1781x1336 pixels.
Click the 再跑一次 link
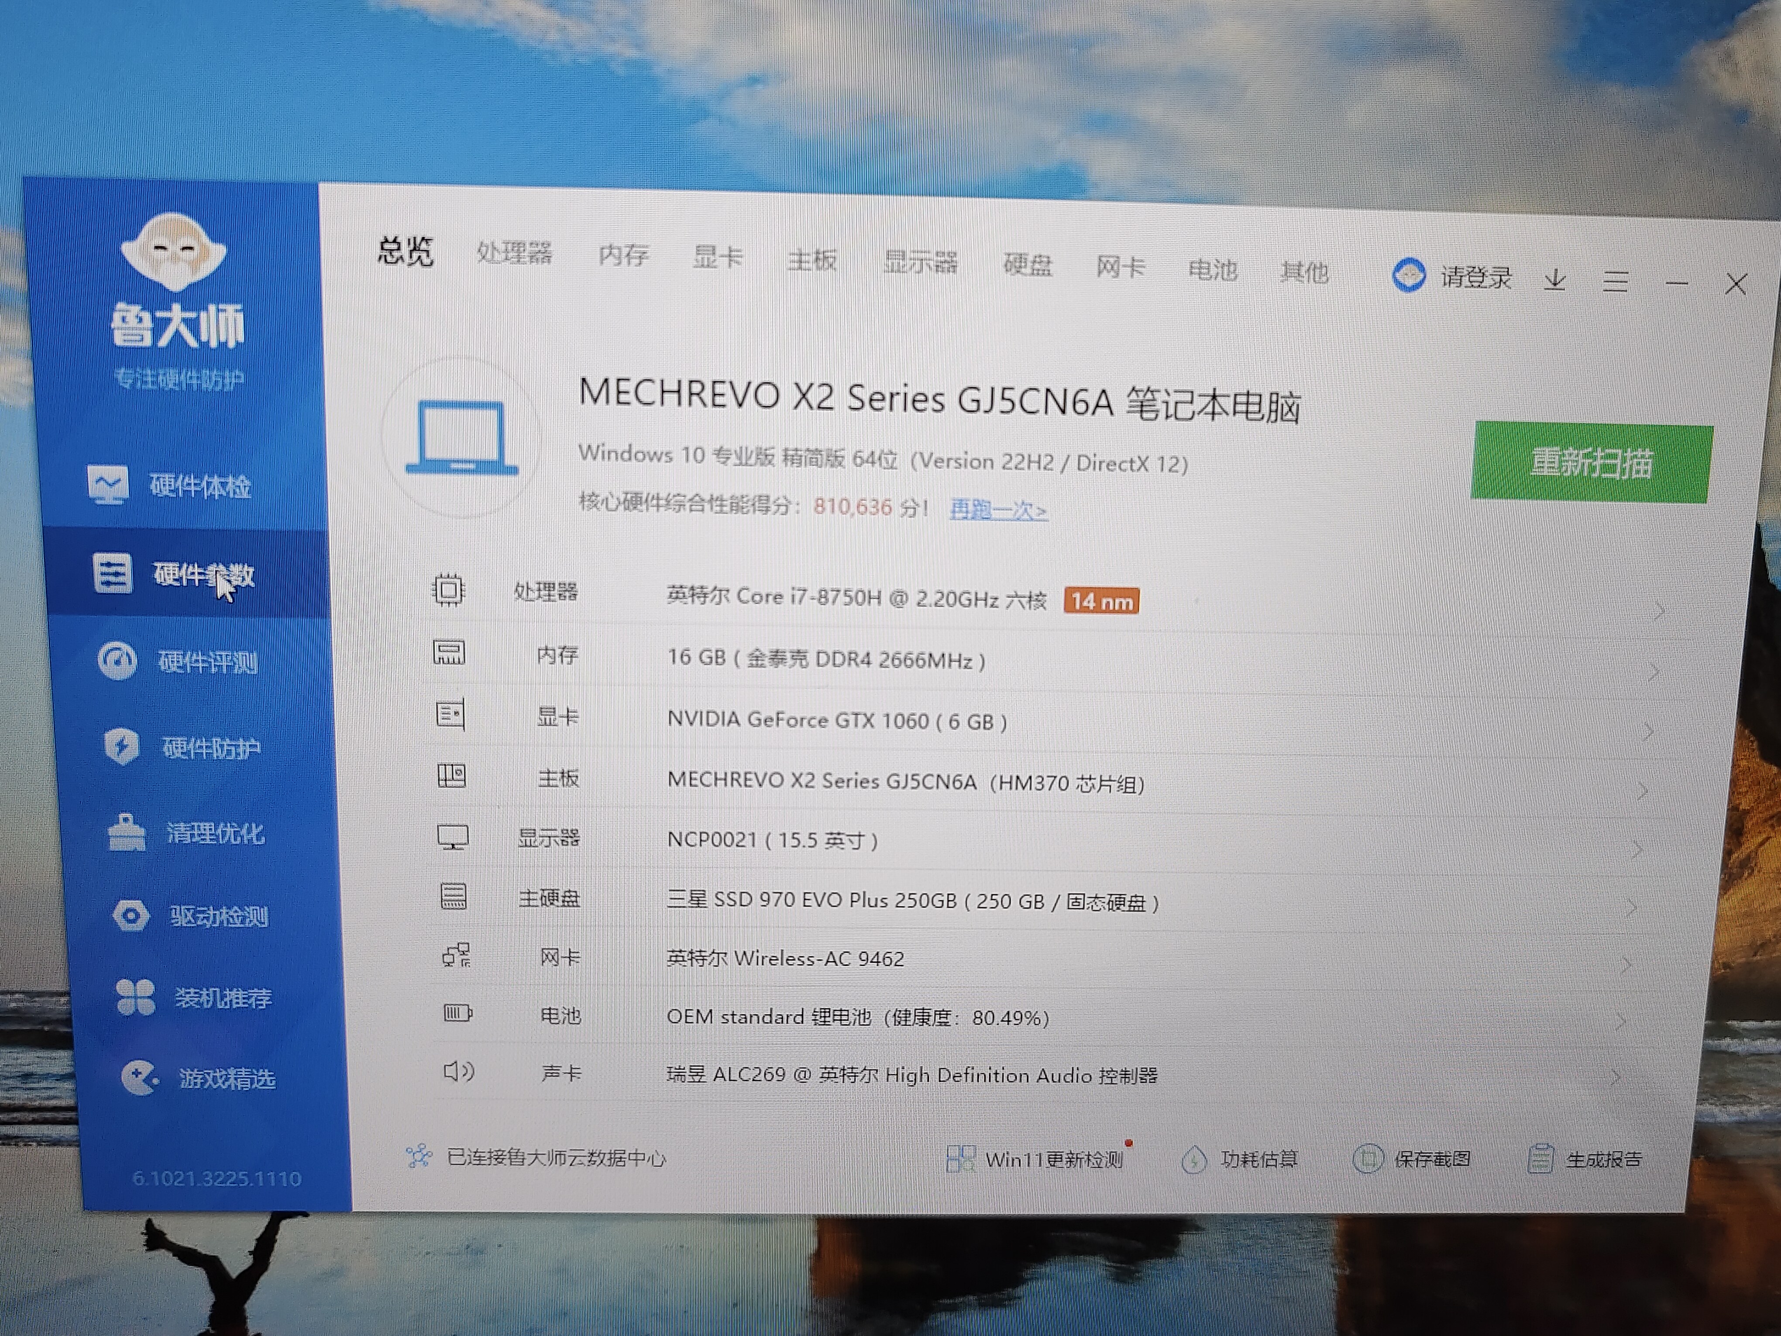pos(997,510)
